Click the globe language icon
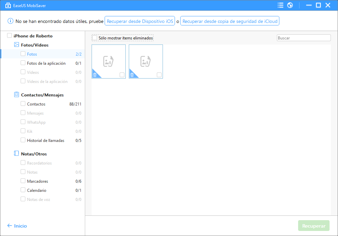This screenshot has width=338, height=236. [290, 5]
